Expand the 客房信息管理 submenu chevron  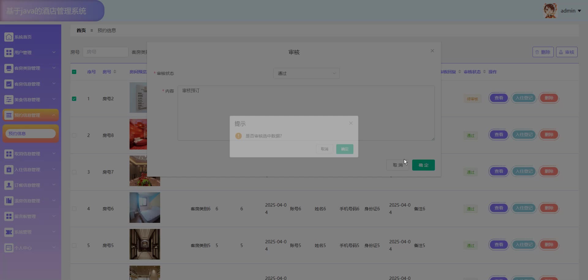click(54, 84)
